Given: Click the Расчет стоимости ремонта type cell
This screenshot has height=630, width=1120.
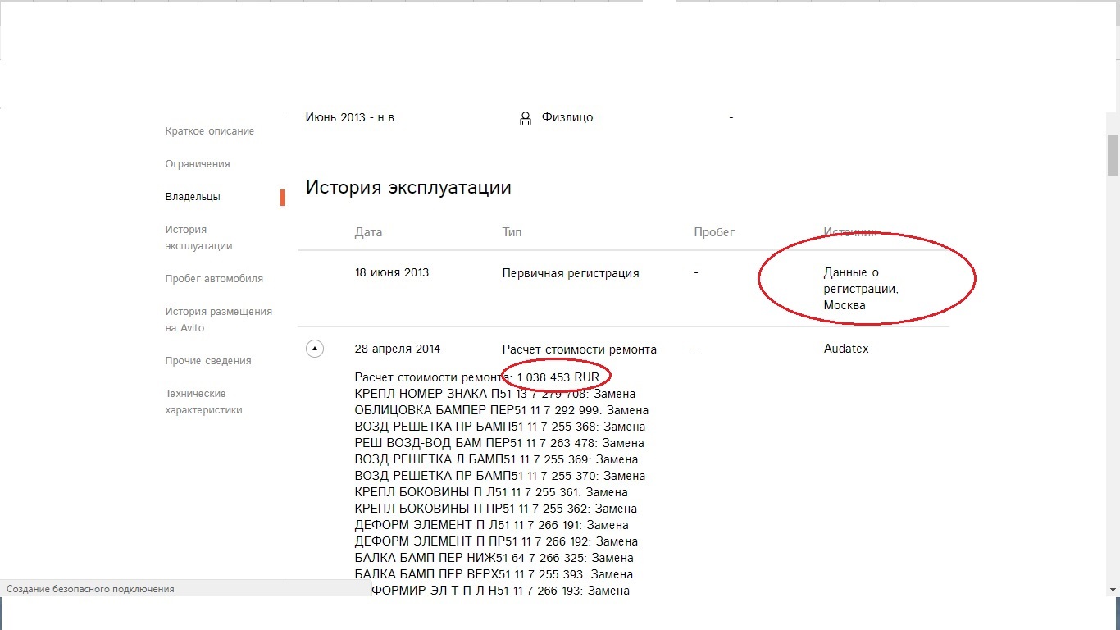Looking at the screenshot, I should [579, 349].
